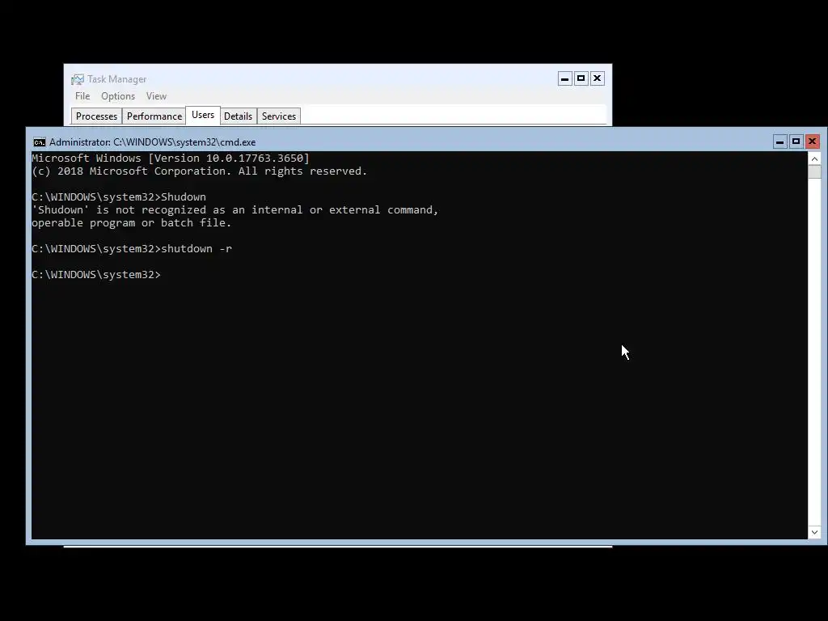Image resolution: width=828 pixels, height=621 pixels.
Task: Open the View menu in Task Manager
Action: pyautogui.click(x=156, y=96)
